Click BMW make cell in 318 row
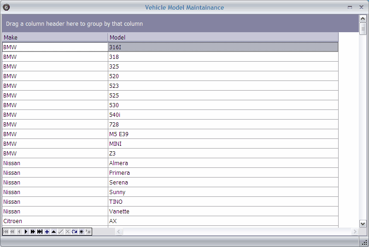 coord(55,57)
